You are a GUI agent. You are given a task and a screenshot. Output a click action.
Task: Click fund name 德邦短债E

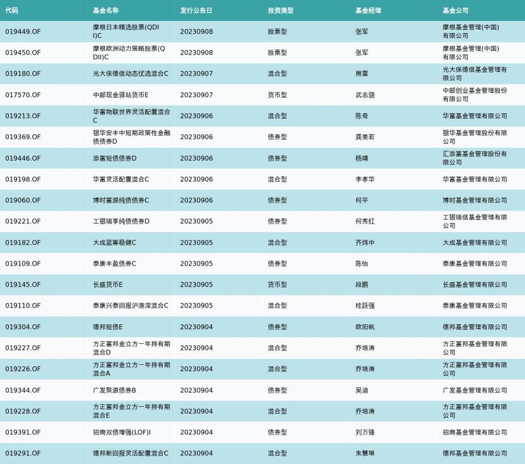(x=108, y=326)
